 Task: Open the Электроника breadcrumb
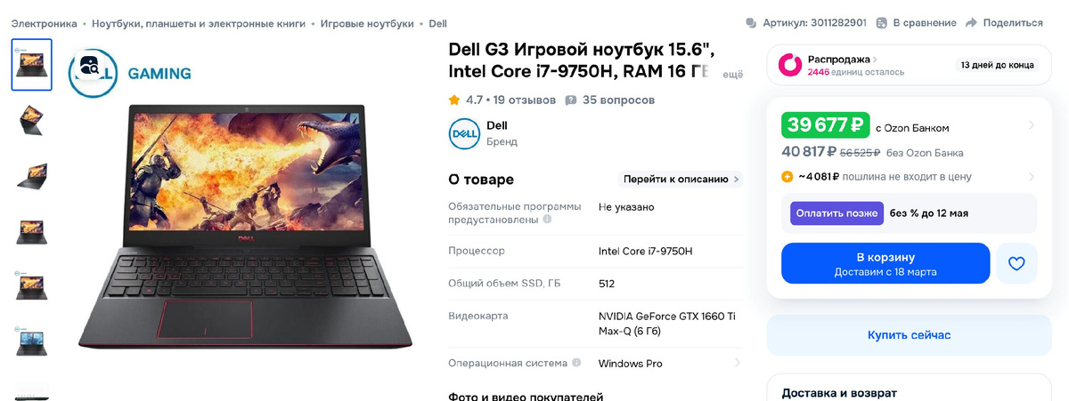[x=45, y=23]
